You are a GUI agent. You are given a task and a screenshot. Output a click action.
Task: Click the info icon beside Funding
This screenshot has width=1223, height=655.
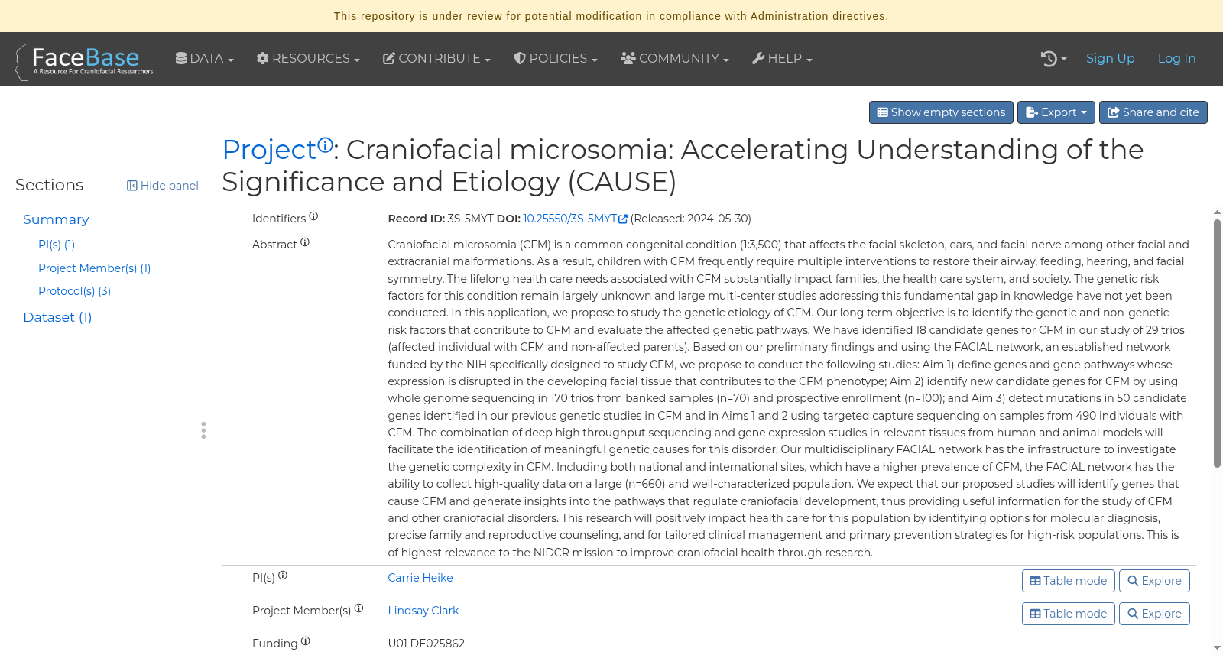[x=306, y=641]
